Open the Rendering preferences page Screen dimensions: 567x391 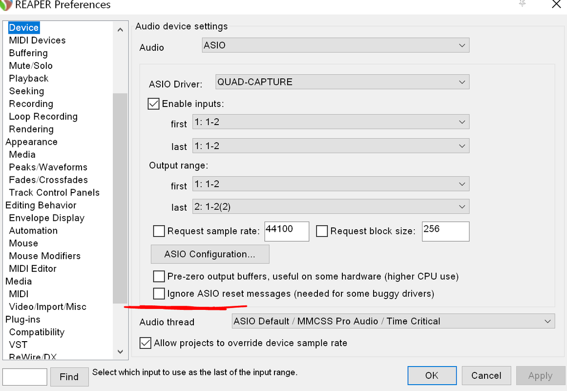(x=31, y=129)
